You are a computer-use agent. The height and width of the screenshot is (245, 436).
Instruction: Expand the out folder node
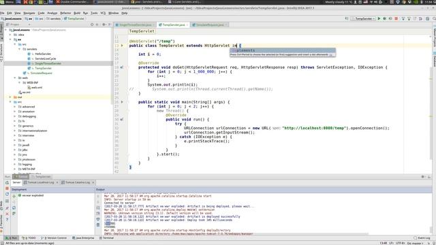pyautogui.click(x=11, y=97)
